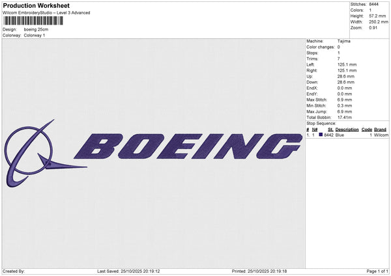The image size is (391, 276).
Task: Click the Trims value 7
Action: click(x=339, y=59)
